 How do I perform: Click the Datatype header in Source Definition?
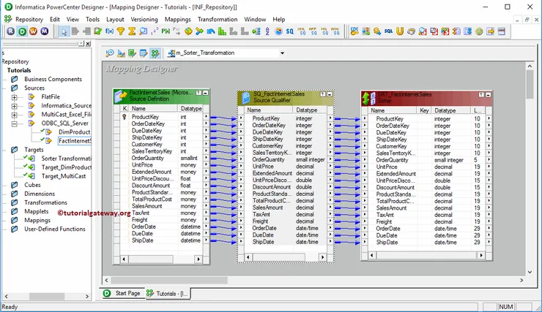(190, 108)
